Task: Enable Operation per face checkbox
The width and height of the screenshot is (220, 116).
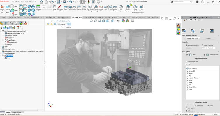Action: pos(186,62)
